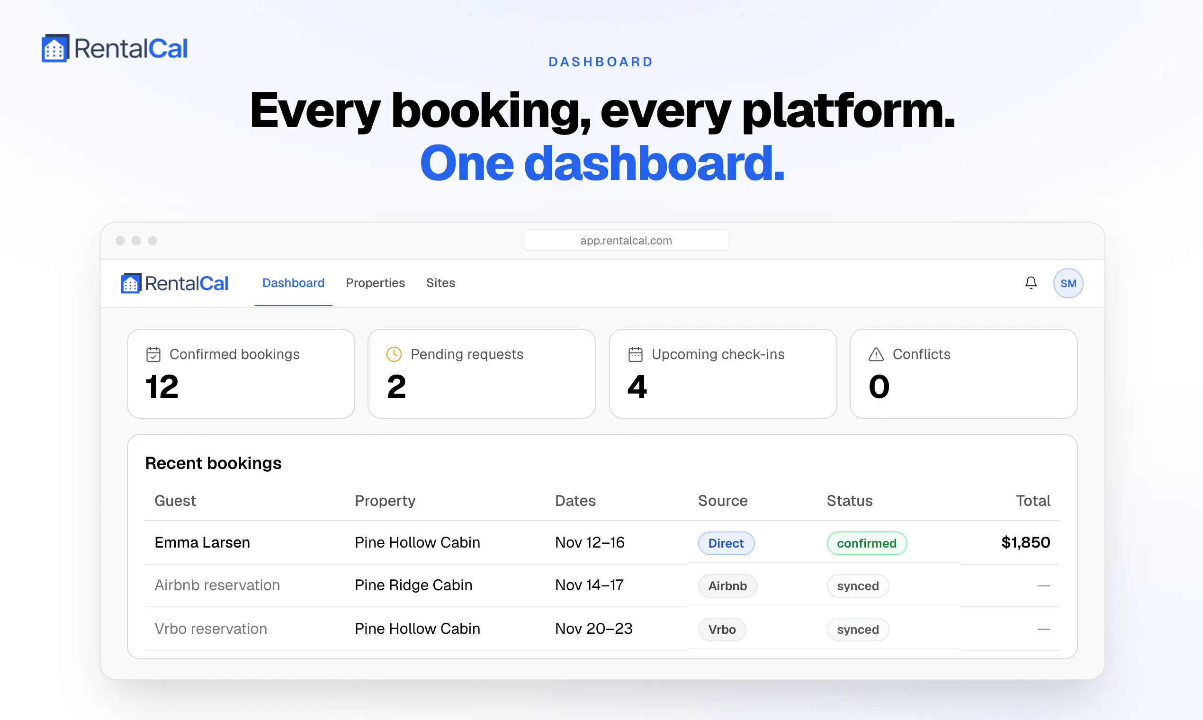Click the Nov 12–16 dates cell

(x=590, y=542)
